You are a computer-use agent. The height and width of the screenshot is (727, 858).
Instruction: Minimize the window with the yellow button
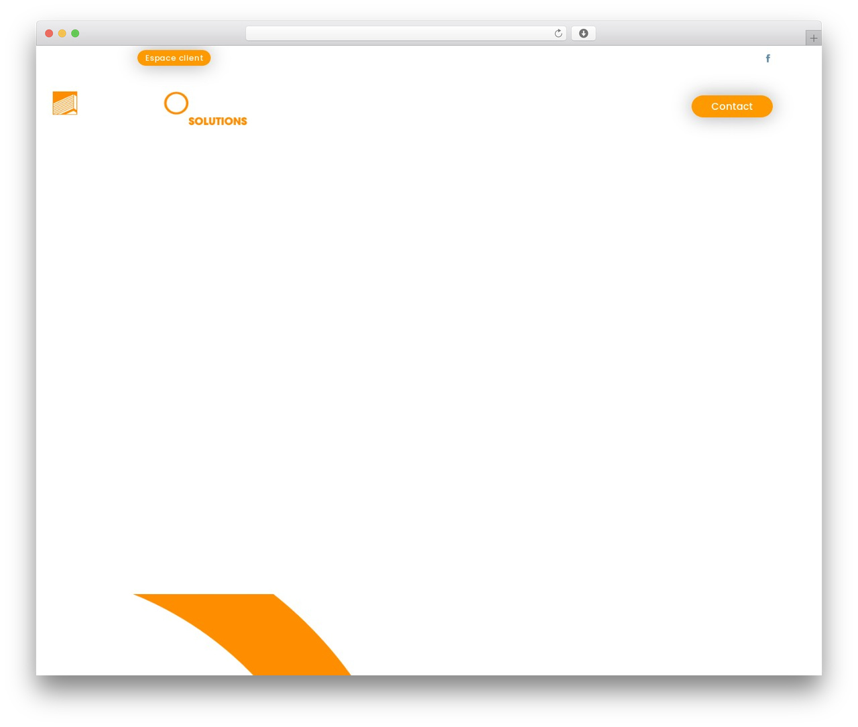[x=62, y=34]
